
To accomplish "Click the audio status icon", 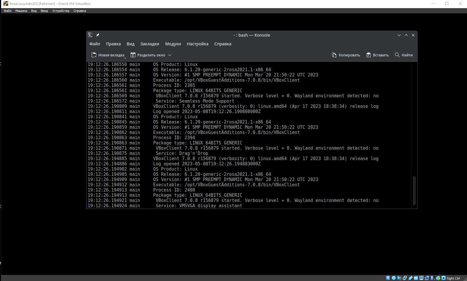I will point(399,278).
